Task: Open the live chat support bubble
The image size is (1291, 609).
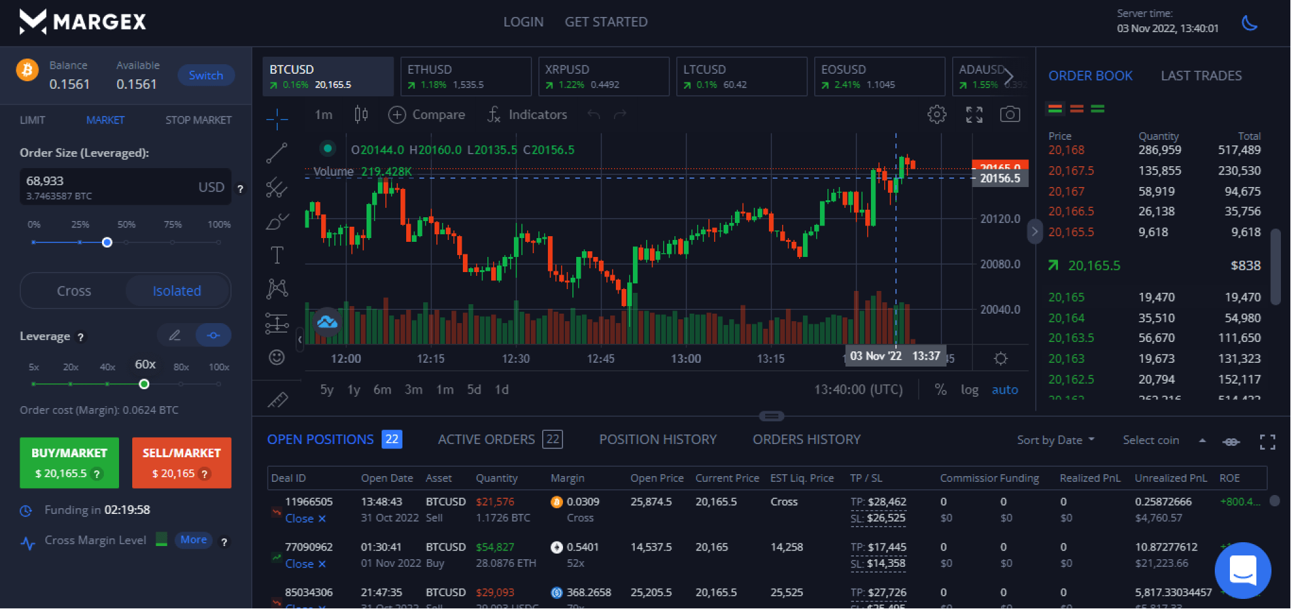Action: click(x=1243, y=570)
